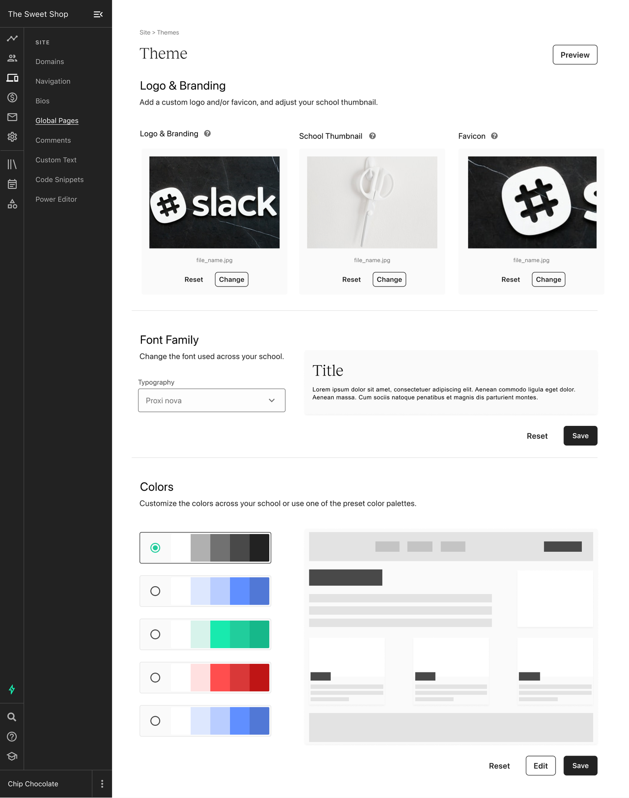Viewport: 629px width, 798px height.
Task: Click the green lightning bolt icon
Action: (12, 689)
